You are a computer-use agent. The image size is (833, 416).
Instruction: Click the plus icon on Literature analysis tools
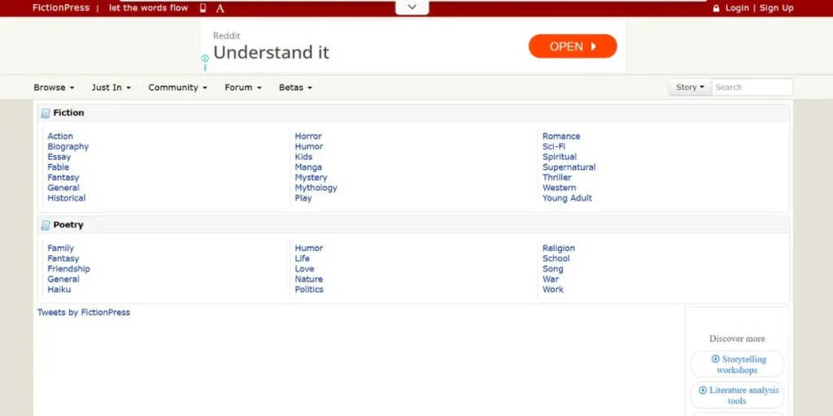[x=703, y=391]
